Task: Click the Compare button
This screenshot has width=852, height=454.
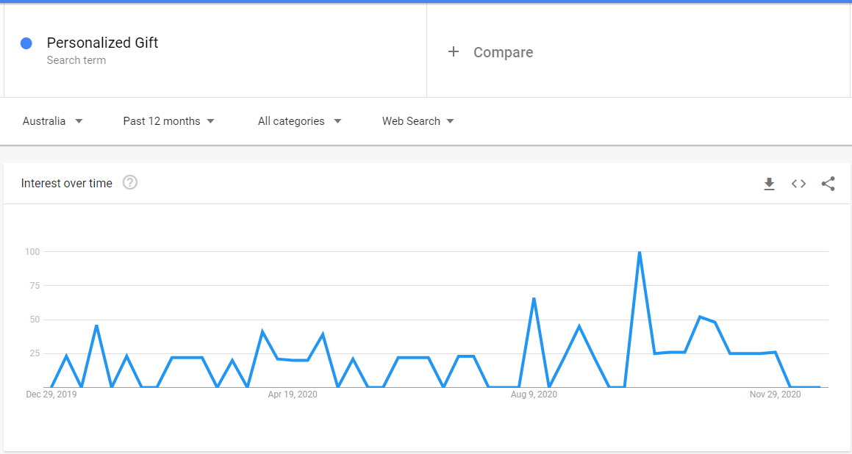Action: (490, 52)
